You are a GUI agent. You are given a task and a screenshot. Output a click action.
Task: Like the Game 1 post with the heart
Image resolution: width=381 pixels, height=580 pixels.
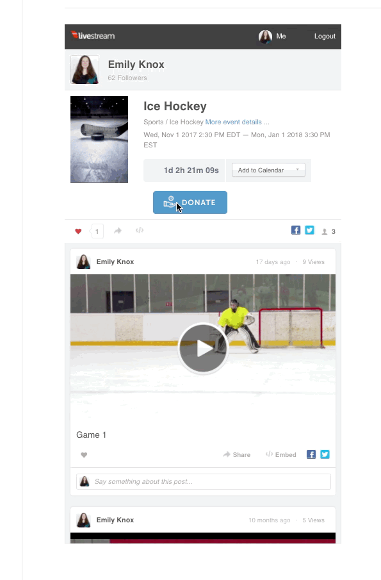pyautogui.click(x=84, y=455)
